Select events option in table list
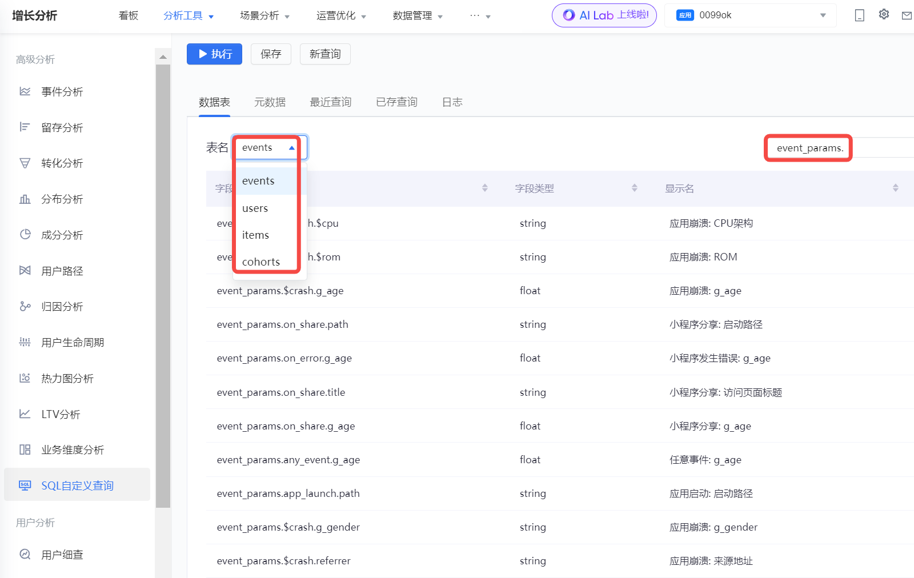The image size is (914, 578). (x=270, y=180)
